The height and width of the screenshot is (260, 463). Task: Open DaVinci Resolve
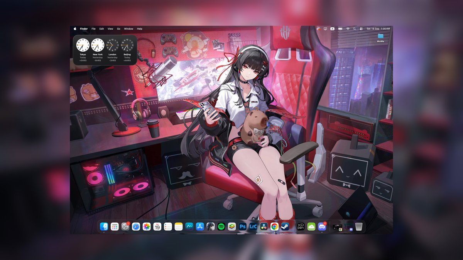coord(264,226)
